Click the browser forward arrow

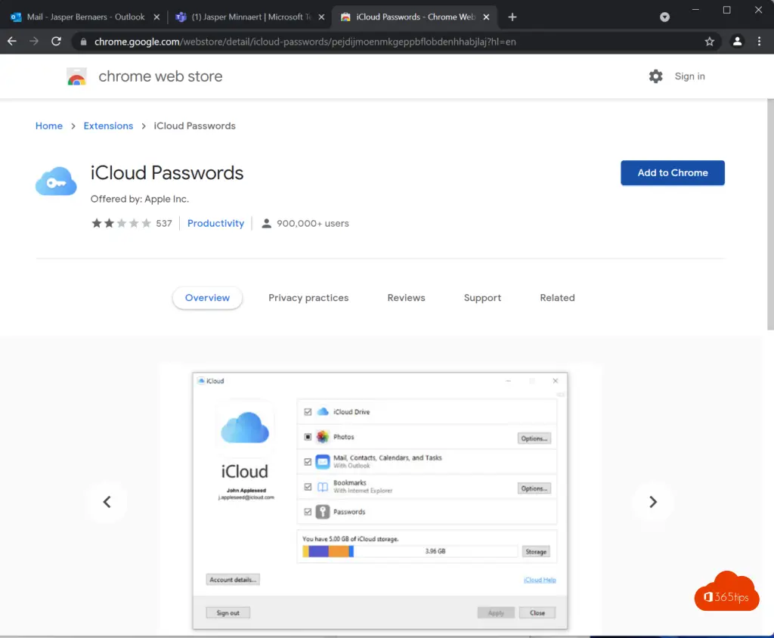click(34, 42)
